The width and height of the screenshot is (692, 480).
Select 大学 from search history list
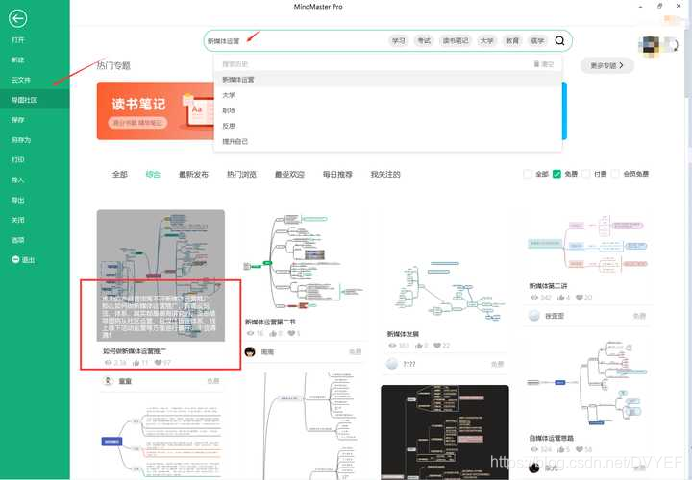388,95
